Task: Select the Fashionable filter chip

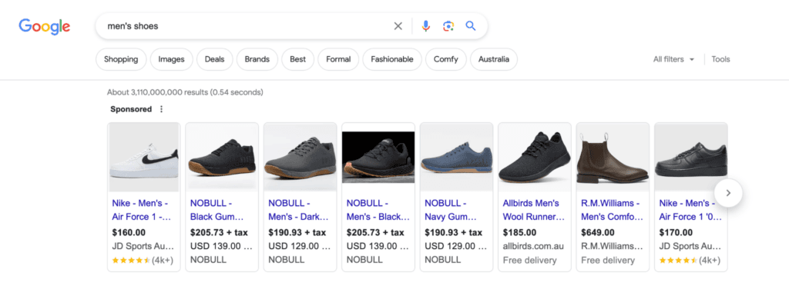Action: pyautogui.click(x=392, y=59)
